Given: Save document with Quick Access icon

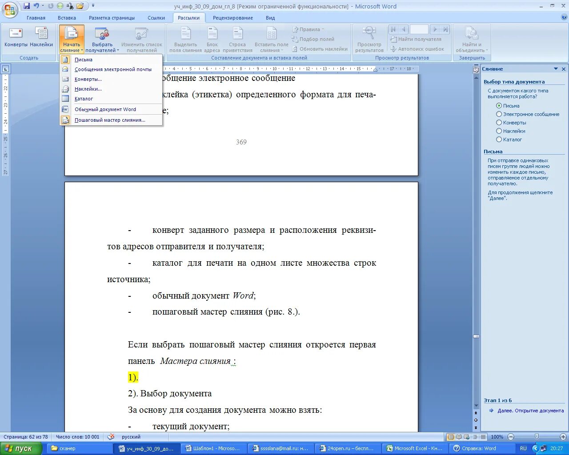Looking at the screenshot, I should (x=27, y=6).
